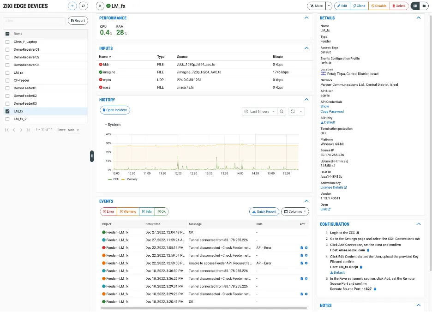Copy the host emea.io.zixi.com
This screenshot has height=312, width=432.
[368, 250]
